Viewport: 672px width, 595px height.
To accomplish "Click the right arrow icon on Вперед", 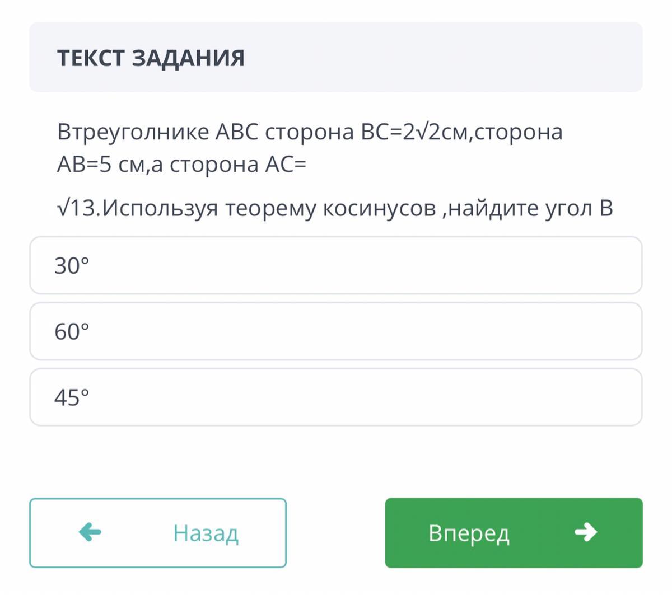I will click(585, 532).
